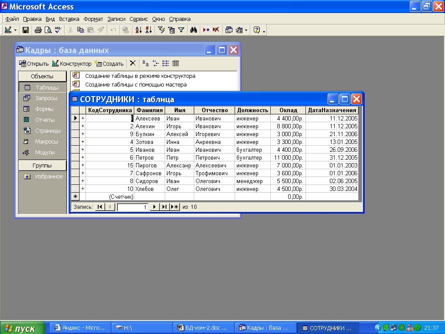Apply Filter by Selection icon
The image size is (445, 334).
[x=162, y=30]
